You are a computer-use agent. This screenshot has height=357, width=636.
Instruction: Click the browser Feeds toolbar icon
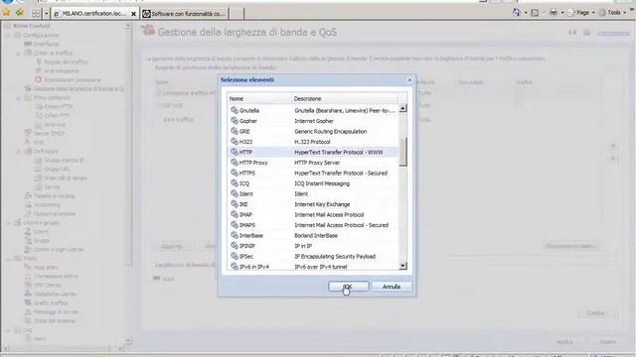pos(535,13)
